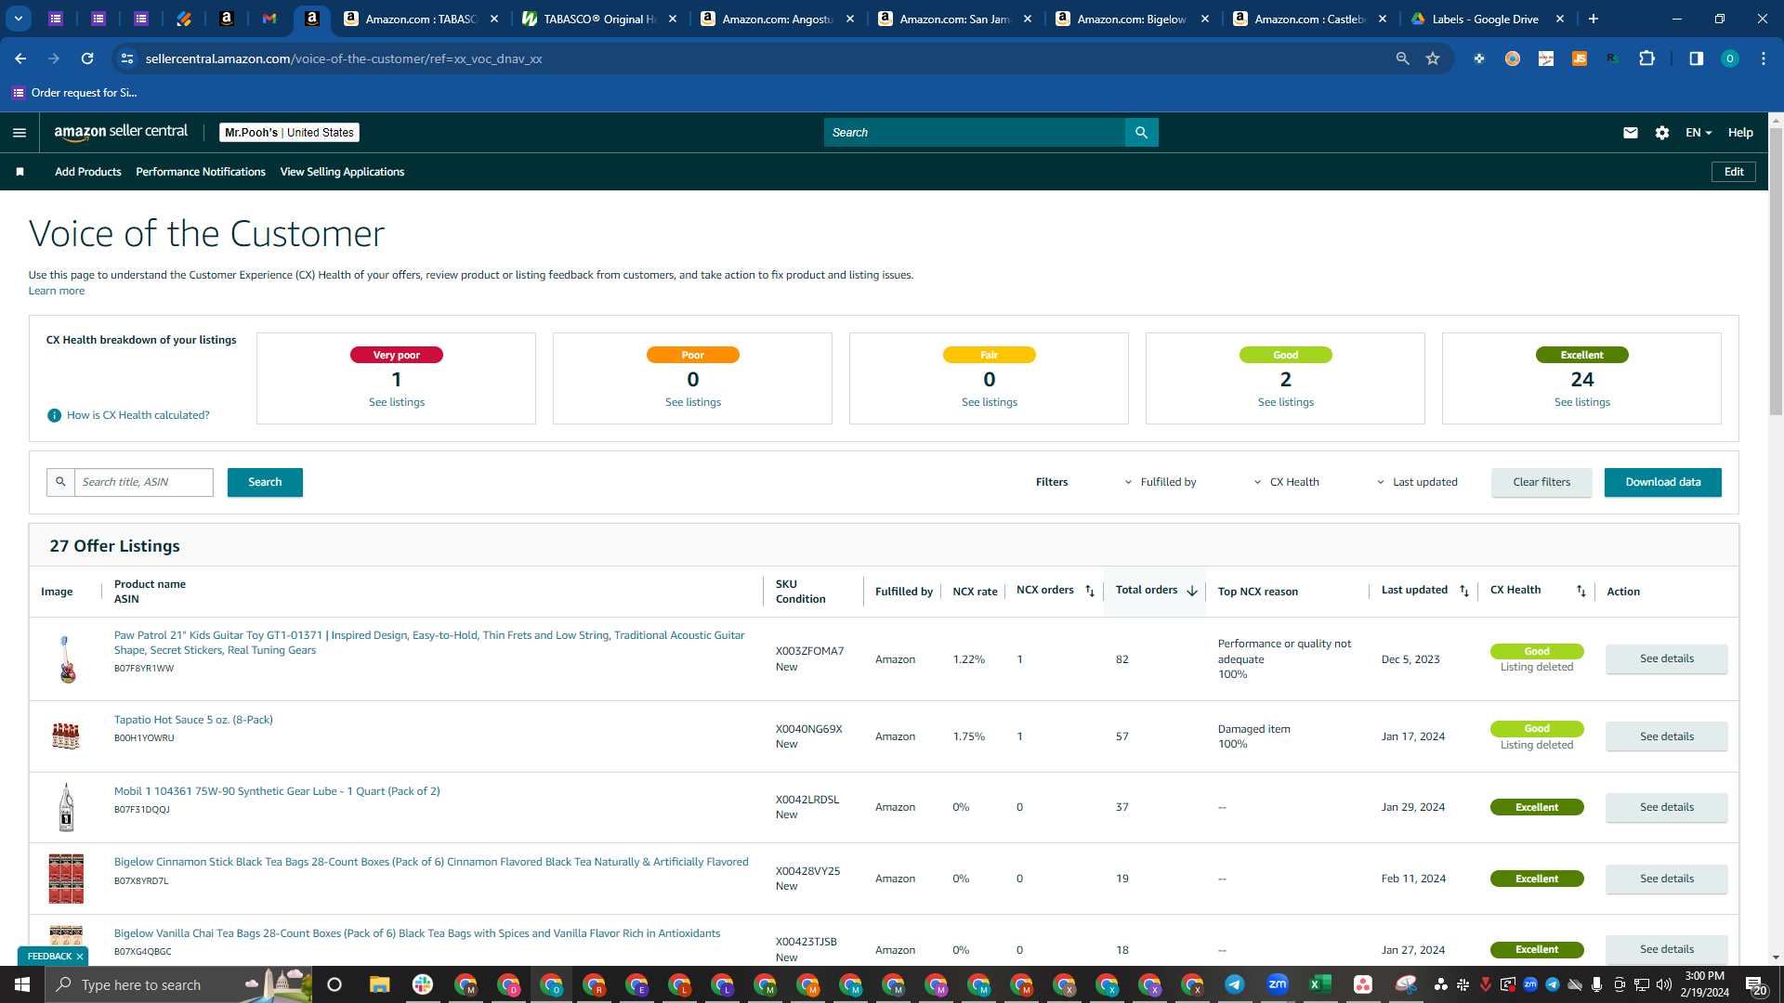This screenshot has width=1784, height=1003.
Task: Open File Explorer from the taskbar
Action: click(379, 984)
